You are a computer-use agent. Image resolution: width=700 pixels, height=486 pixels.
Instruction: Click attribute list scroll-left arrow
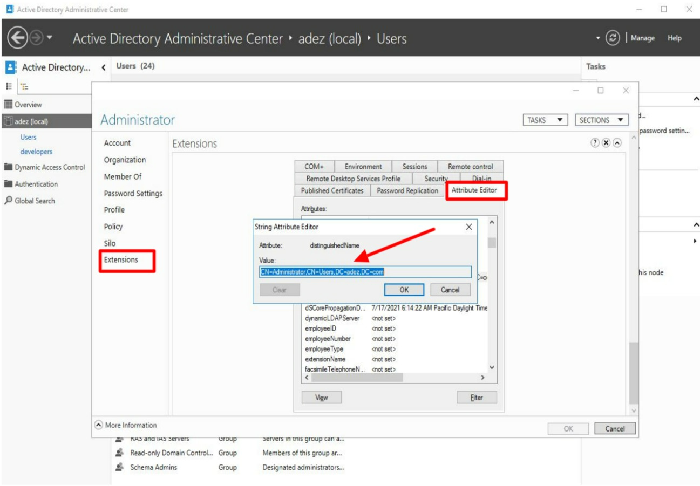[x=307, y=378]
